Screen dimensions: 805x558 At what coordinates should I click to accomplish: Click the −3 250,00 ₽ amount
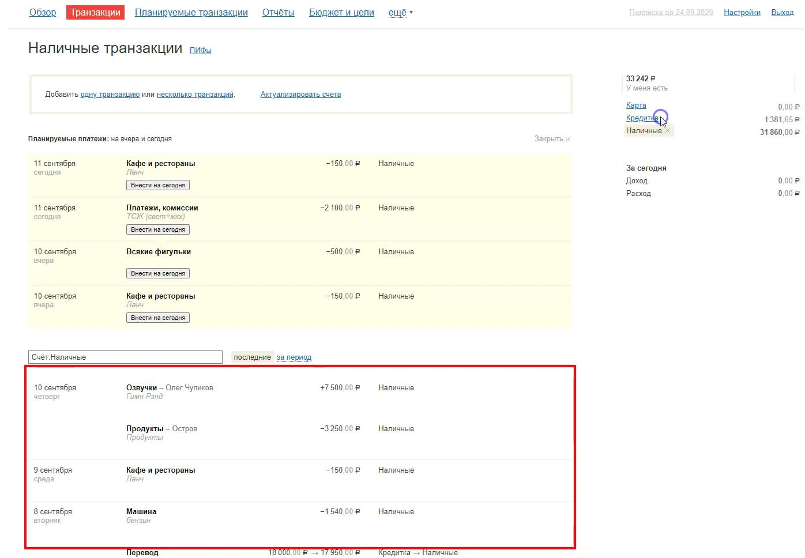click(340, 428)
